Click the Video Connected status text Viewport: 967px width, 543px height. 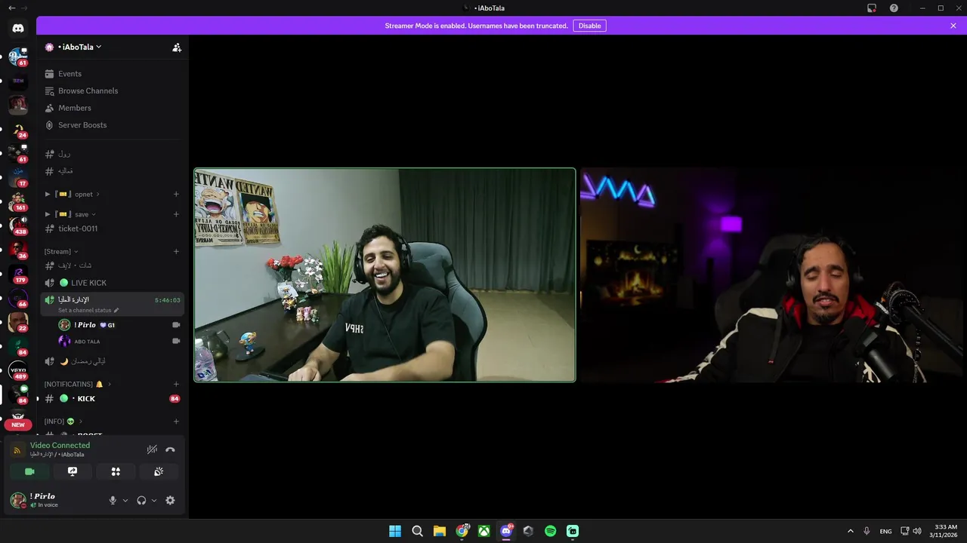[x=60, y=445]
